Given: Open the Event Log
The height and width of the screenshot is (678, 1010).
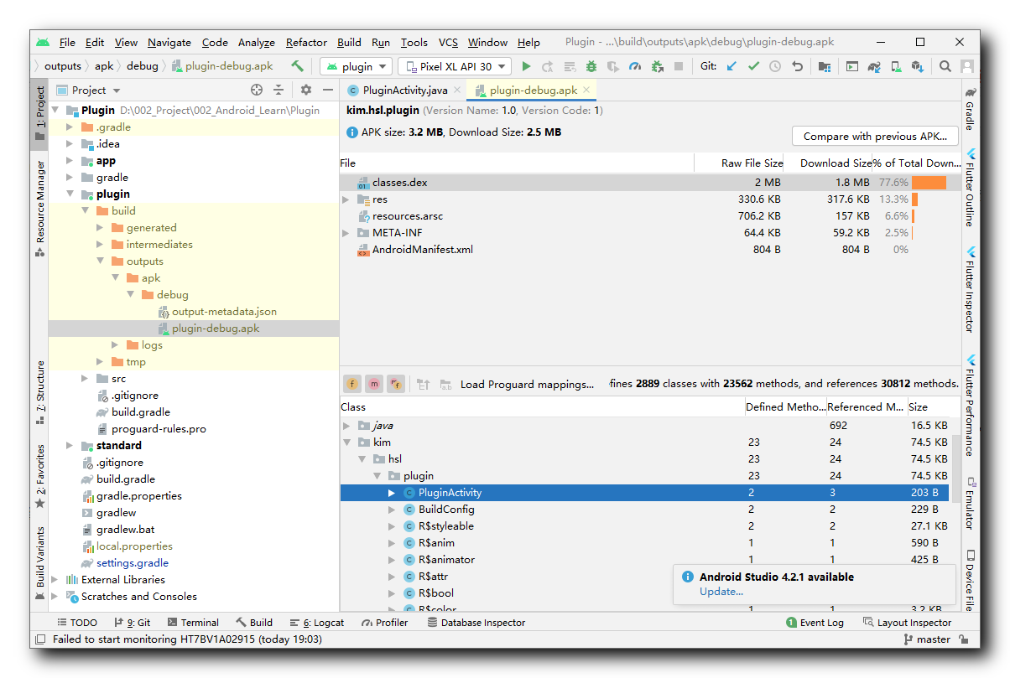Looking at the screenshot, I should 815,623.
